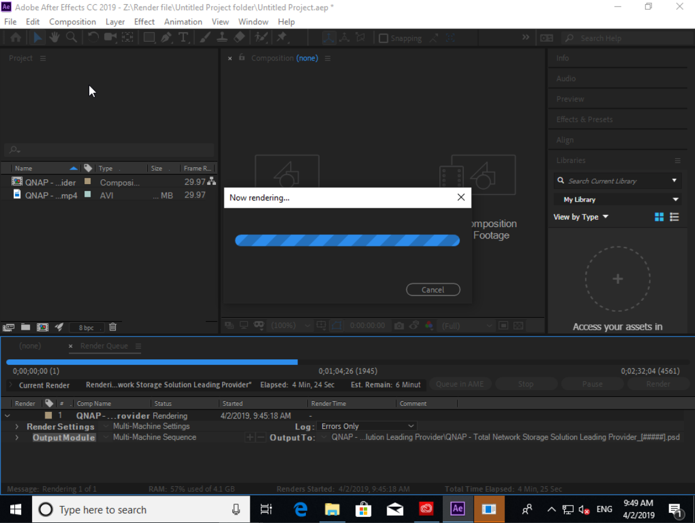The image size is (695, 523).
Task: Expand the Output Module row
Action: 17,437
